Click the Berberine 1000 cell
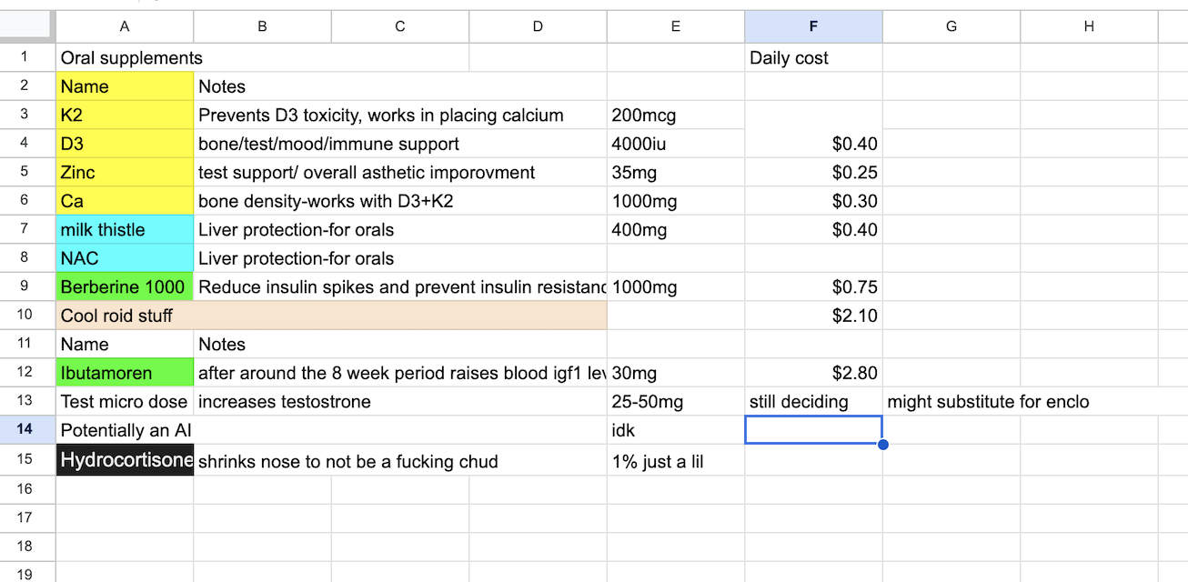 tap(125, 287)
